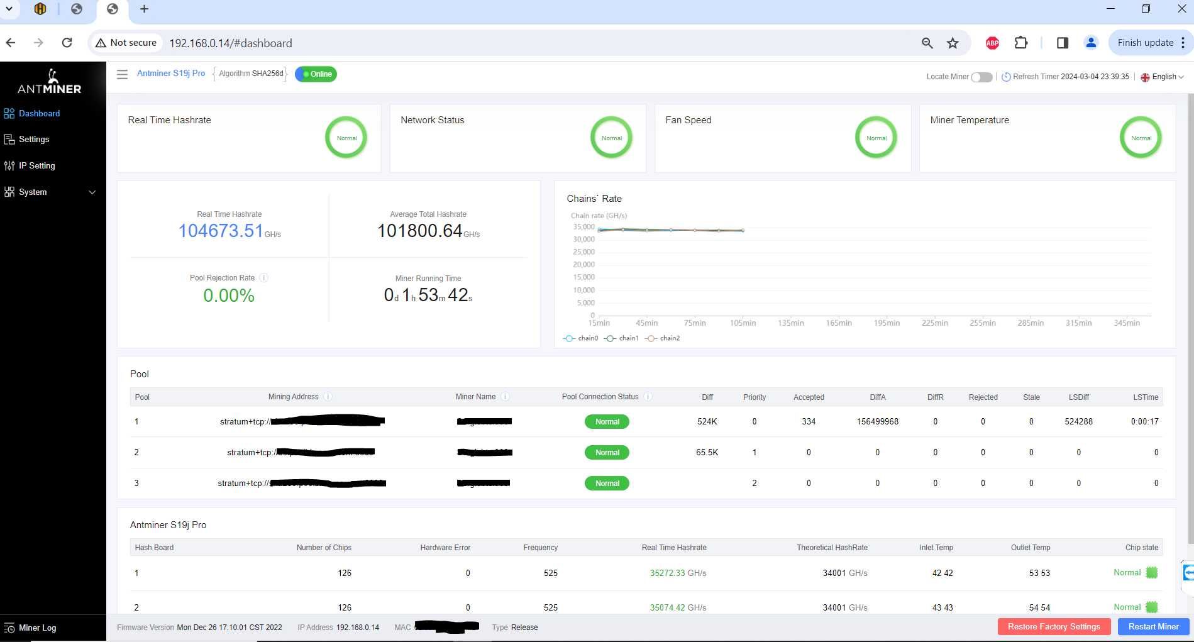
Task: Click the DiffA value 156499968
Action: (877, 422)
